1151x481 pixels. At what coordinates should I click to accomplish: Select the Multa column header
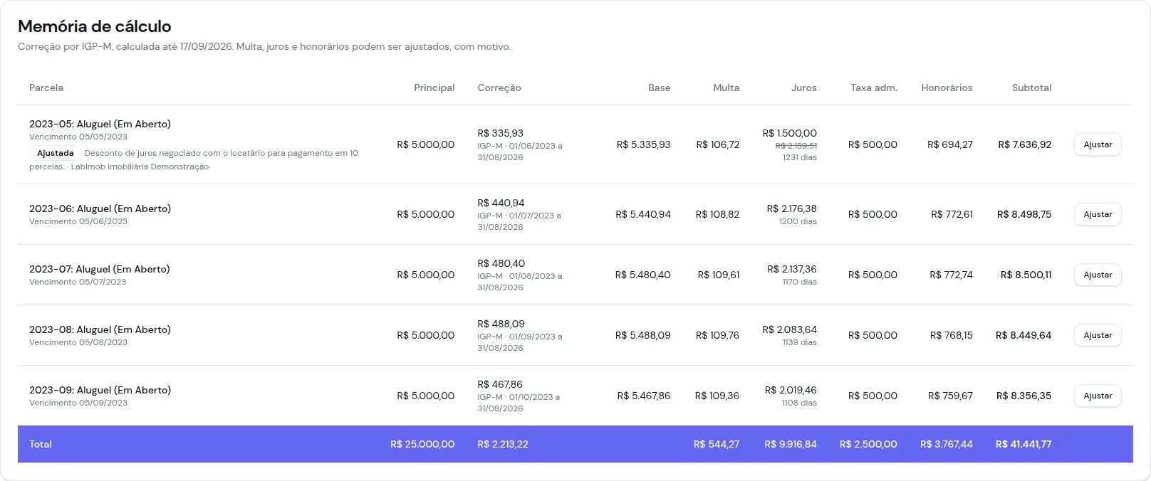tap(726, 88)
